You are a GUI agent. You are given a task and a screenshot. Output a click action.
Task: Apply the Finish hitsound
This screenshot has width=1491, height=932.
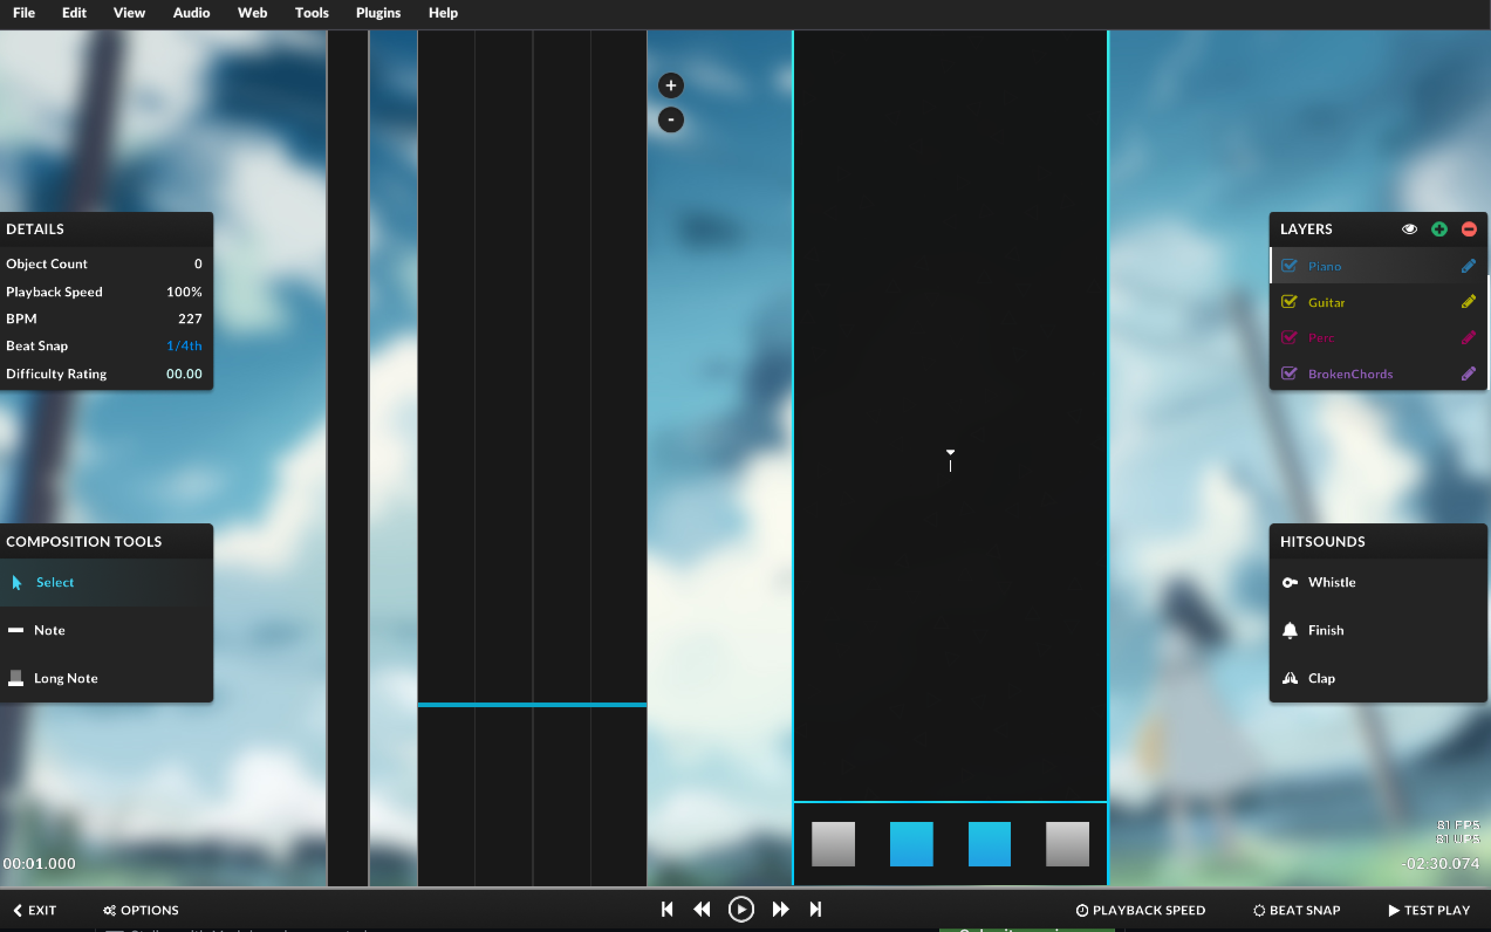point(1326,630)
